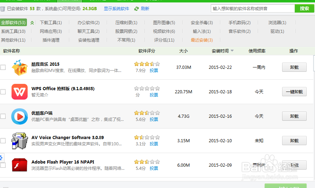This screenshot has height=188, width=315.
Task: Click the green 搜索 button
Action: point(305,9)
